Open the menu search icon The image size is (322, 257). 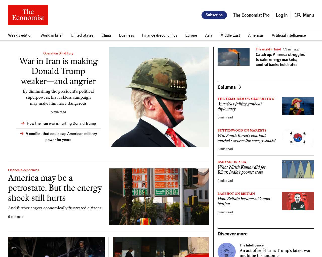298,15
